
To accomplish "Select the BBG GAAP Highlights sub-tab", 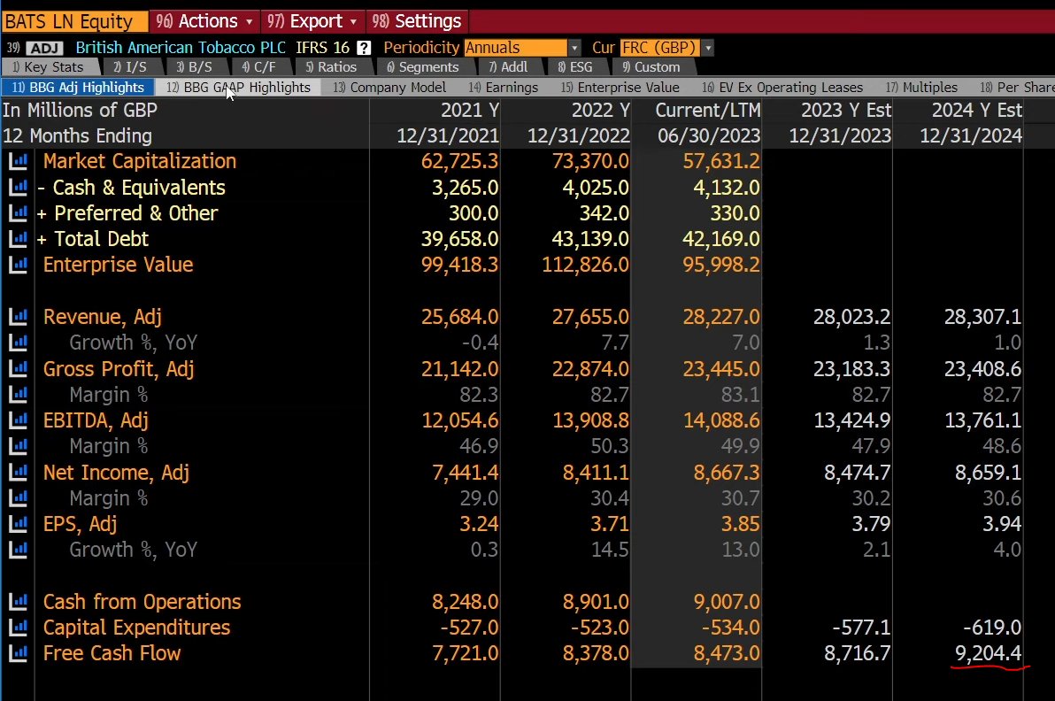I will click(238, 88).
